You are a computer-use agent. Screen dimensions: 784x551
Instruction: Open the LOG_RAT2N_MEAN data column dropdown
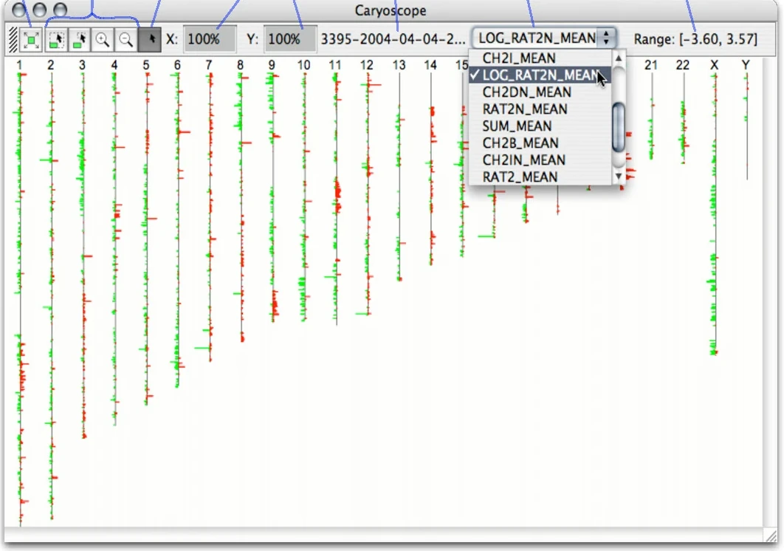(544, 38)
